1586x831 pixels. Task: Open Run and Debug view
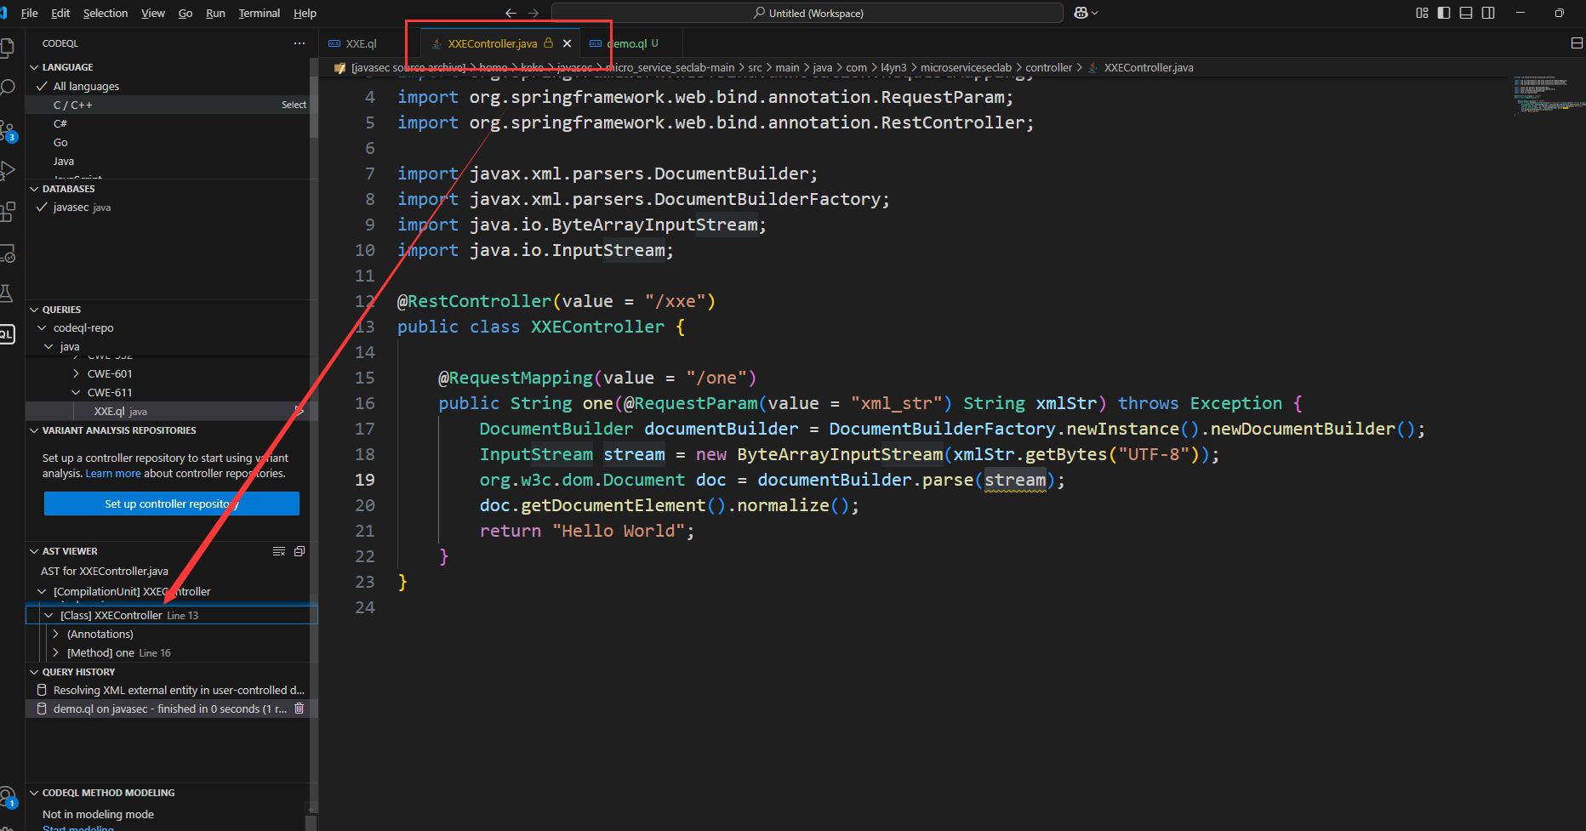click(7, 170)
